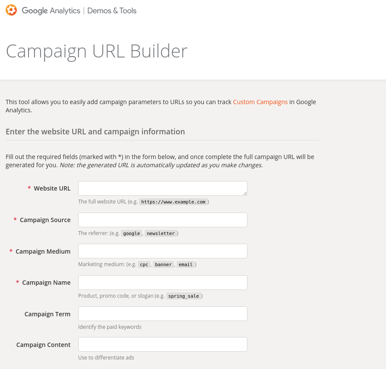386x369 pixels.
Task: Click the Campaign Medium label
Action: 43,251
